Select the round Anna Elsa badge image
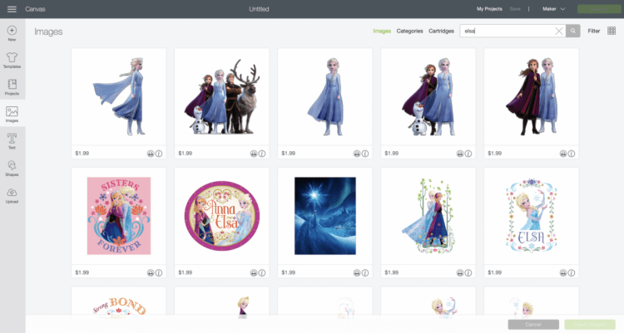 click(221, 216)
